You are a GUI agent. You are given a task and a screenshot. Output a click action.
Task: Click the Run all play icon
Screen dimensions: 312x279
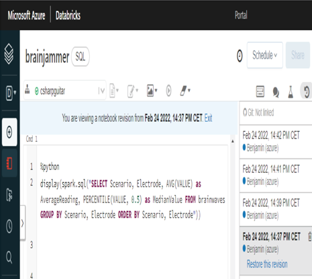click(168, 91)
